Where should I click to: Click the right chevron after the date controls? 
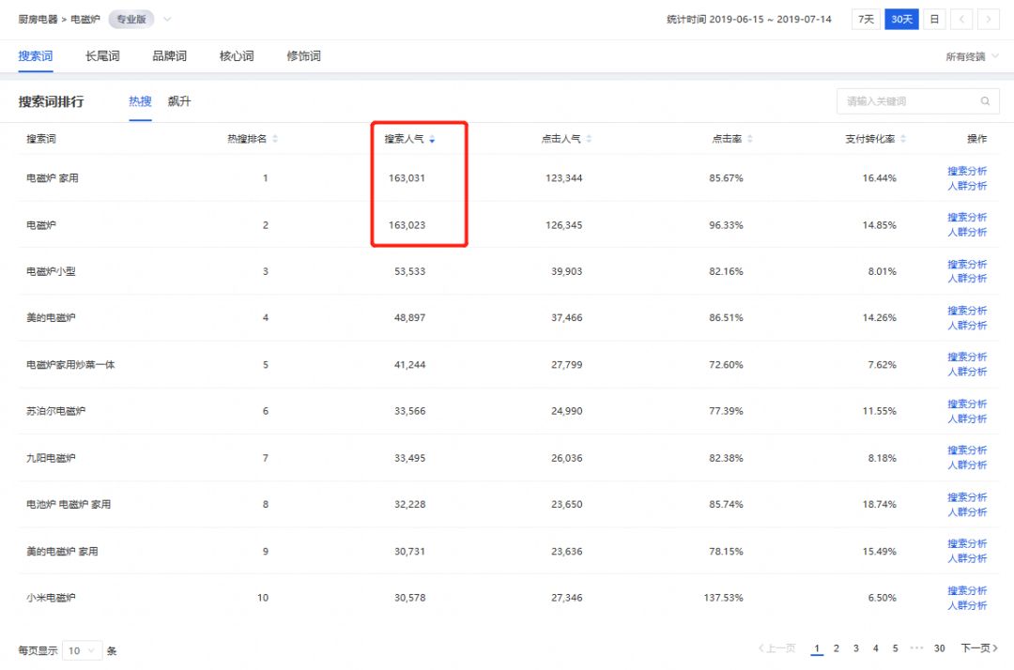click(987, 19)
